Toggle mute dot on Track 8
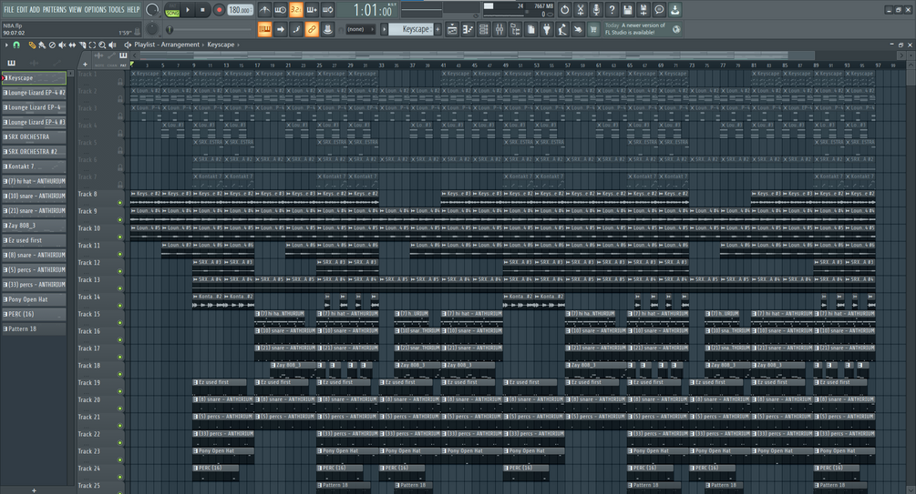The height and width of the screenshot is (494, 916). 120,203
